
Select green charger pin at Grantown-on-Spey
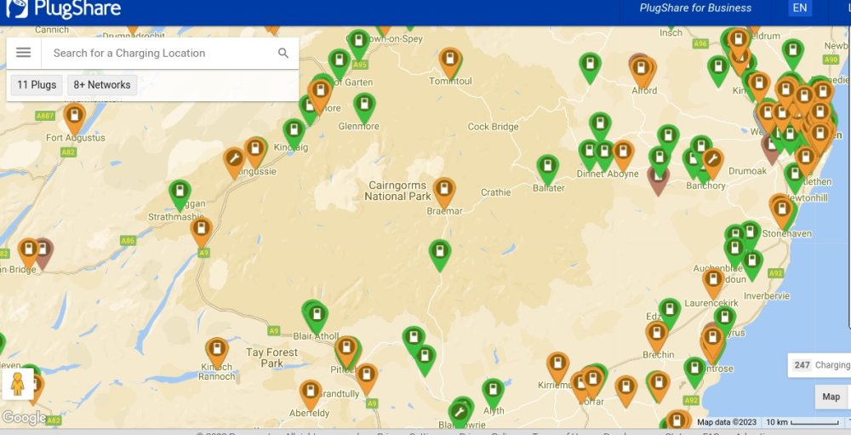click(x=358, y=43)
